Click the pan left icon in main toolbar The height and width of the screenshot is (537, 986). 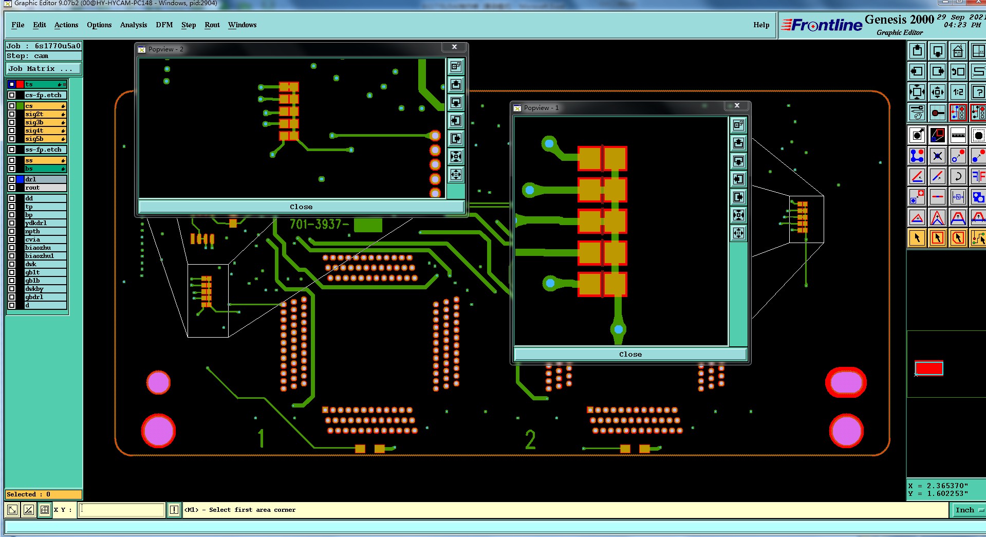917,71
